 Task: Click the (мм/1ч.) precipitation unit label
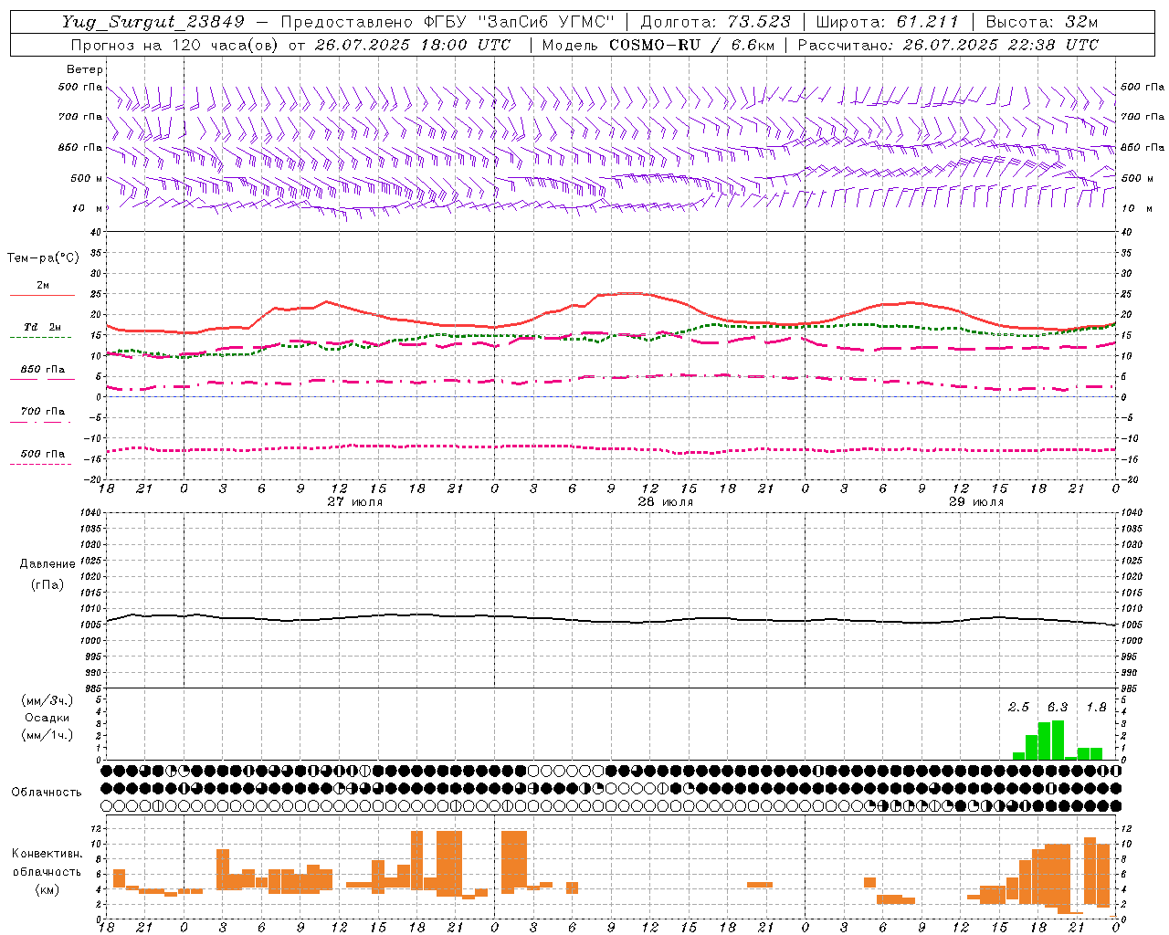coord(47,735)
